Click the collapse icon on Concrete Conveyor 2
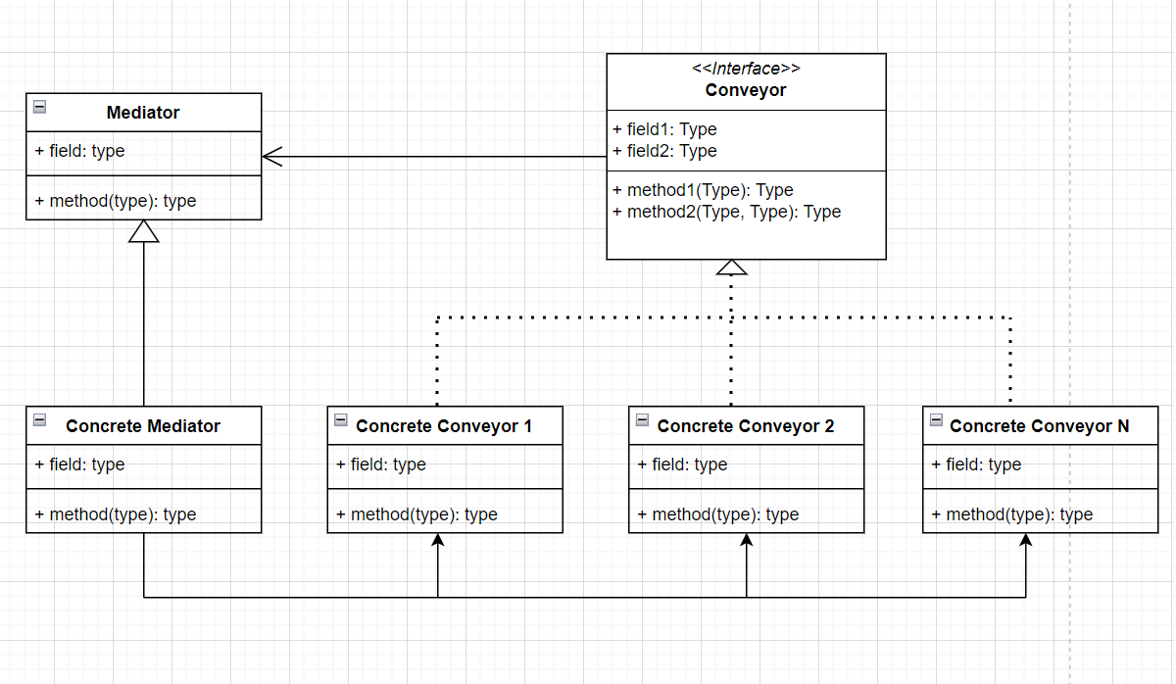 (641, 418)
